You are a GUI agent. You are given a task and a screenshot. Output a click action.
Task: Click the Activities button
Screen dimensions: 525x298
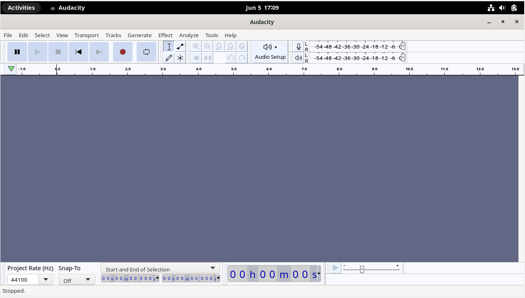pyautogui.click(x=21, y=8)
